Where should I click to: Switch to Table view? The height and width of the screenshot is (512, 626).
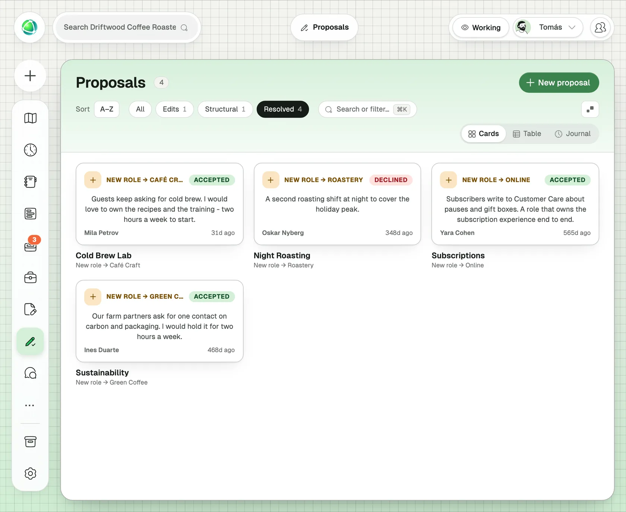(x=527, y=134)
